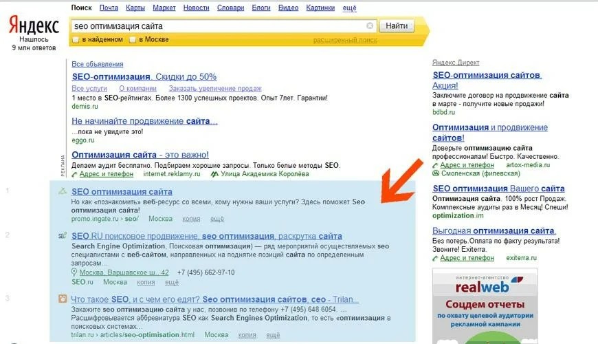The image size is (598, 344).
Task: Click 'Адрес и телефон' link near artox-media.ru
Action: pyautogui.click(x=467, y=165)
